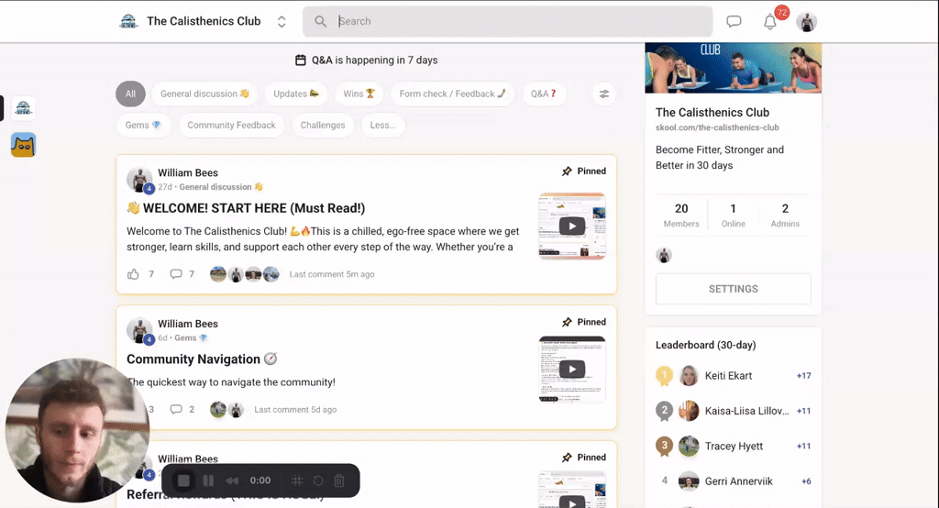Open Tracey Hyett in leaderboard
939x508 pixels.
point(734,447)
